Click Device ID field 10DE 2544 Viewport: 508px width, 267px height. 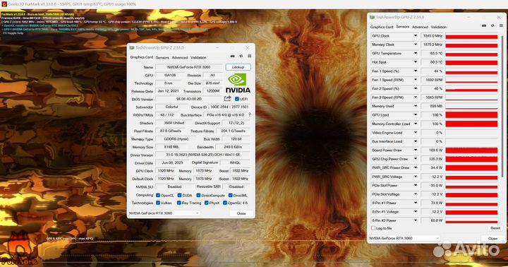tap(229, 107)
